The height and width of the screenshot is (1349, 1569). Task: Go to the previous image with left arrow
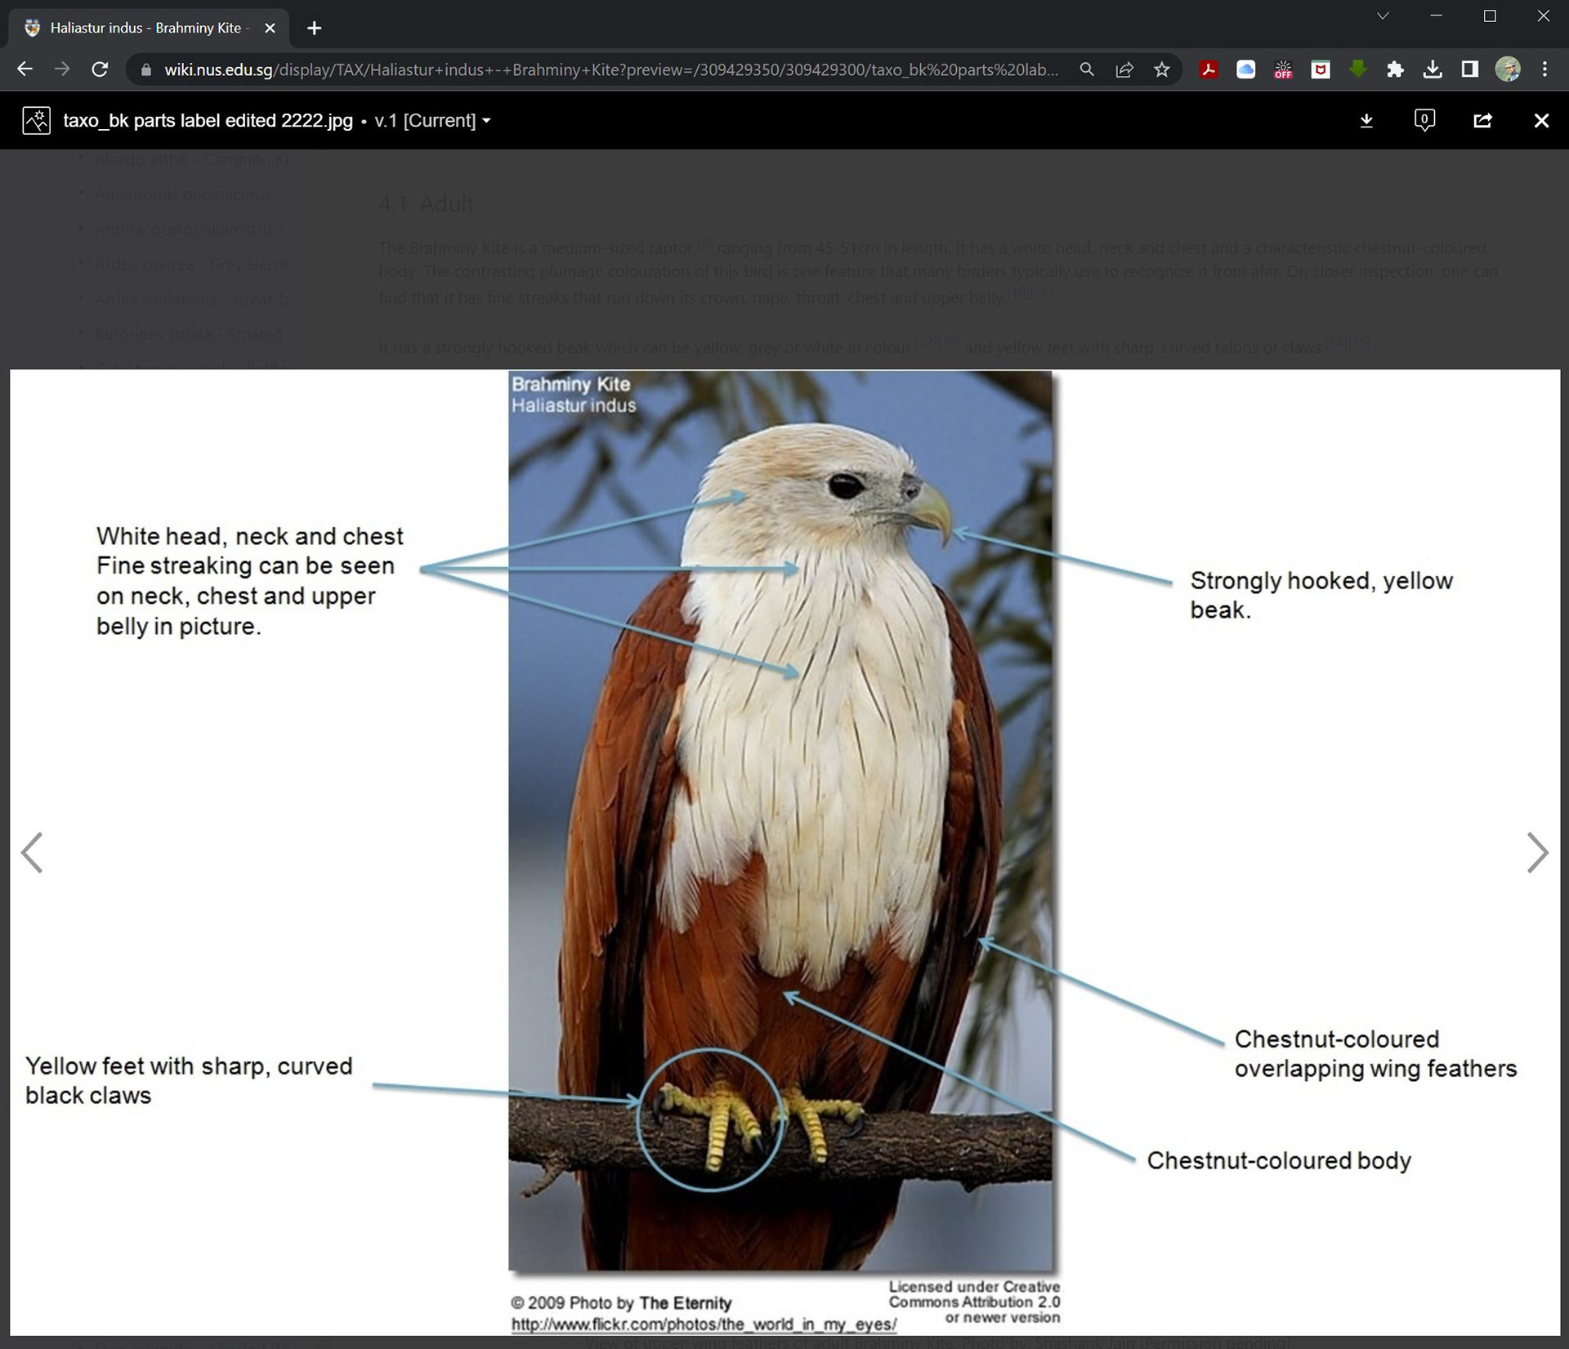[32, 853]
